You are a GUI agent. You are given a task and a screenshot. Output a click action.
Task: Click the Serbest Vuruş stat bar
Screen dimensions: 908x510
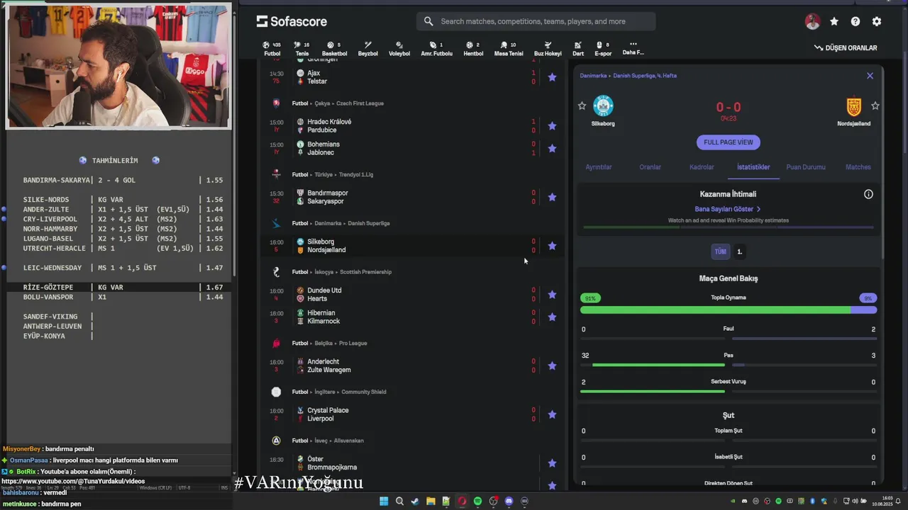point(729,391)
